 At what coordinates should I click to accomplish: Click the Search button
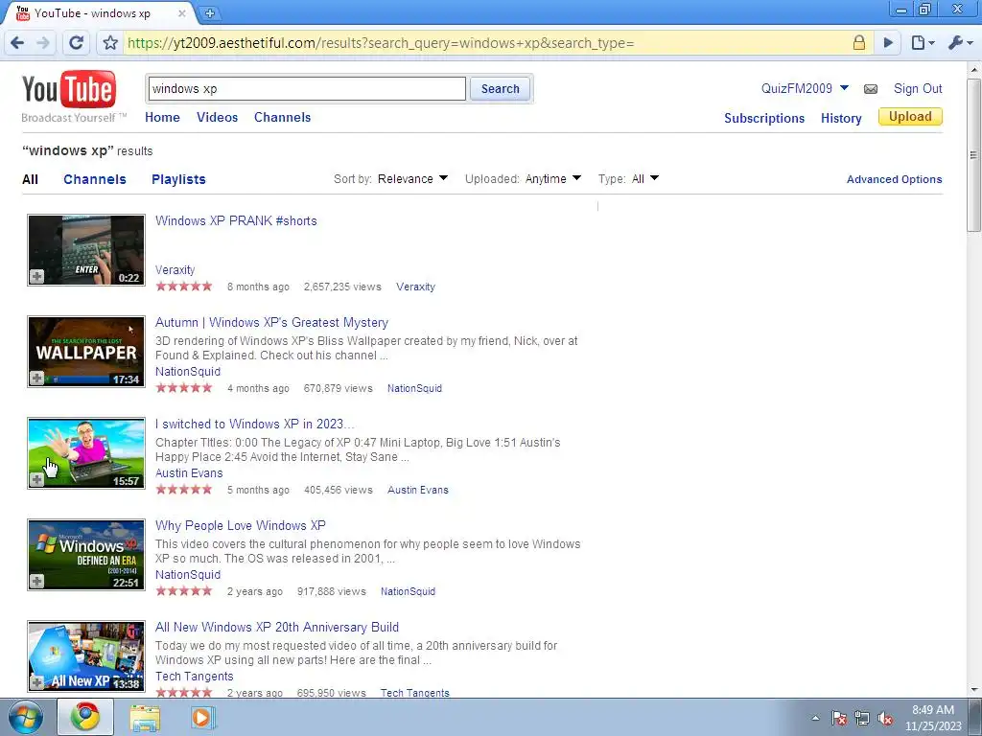pos(500,89)
